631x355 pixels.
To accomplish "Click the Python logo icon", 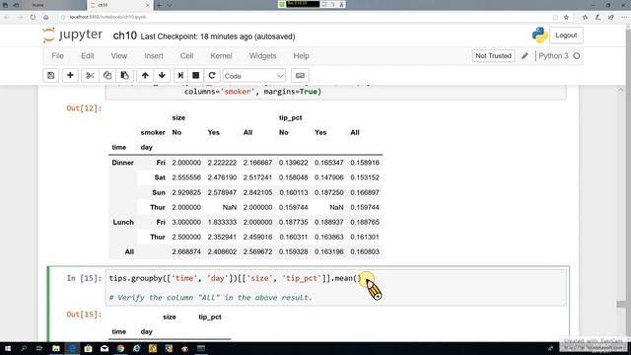I will click(x=539, y=35).
